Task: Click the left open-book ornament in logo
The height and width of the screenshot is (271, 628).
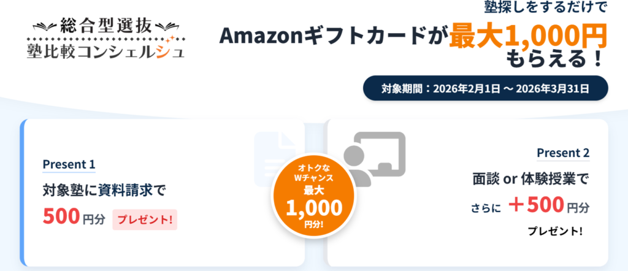Action: (48, 26)
